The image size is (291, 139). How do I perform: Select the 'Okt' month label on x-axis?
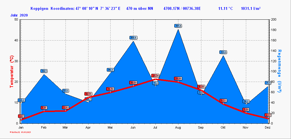pyautogui.click(x=223, y=127)
